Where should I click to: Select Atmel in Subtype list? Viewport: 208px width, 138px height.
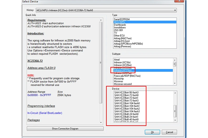pos(143,60)
